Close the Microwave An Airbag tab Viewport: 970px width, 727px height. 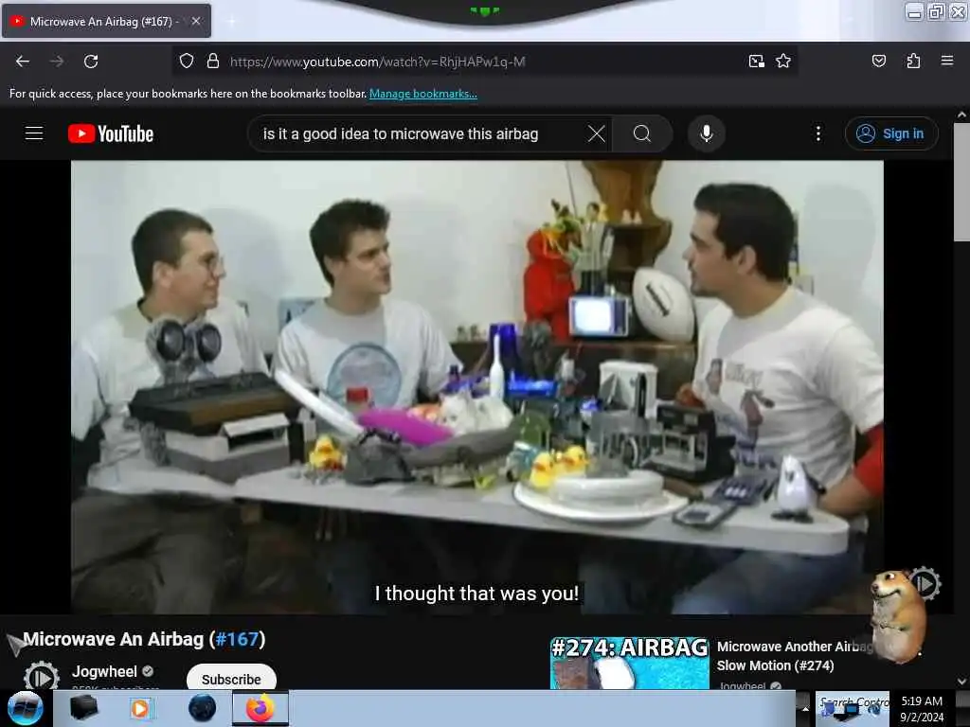coord(196,21)
